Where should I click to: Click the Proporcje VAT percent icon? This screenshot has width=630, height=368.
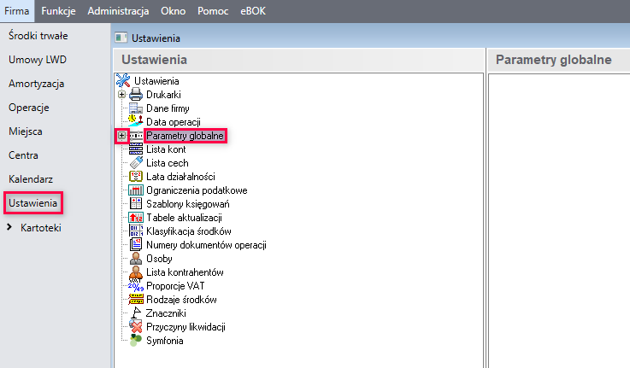click(136, 287)
